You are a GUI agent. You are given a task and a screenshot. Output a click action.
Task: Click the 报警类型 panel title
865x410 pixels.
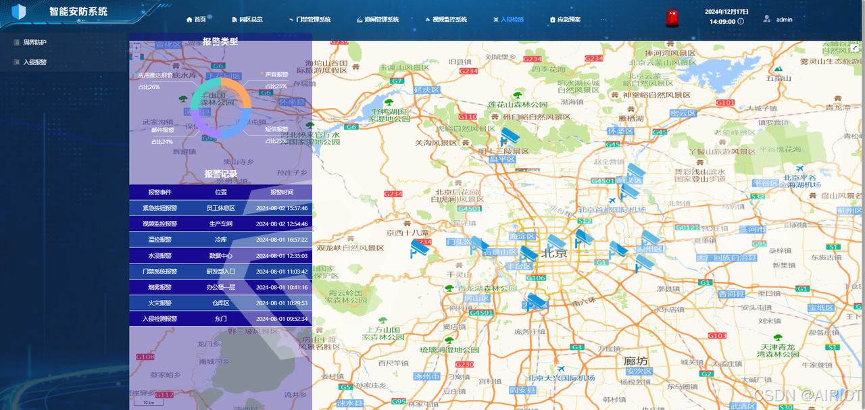click(x=220, y=41)
